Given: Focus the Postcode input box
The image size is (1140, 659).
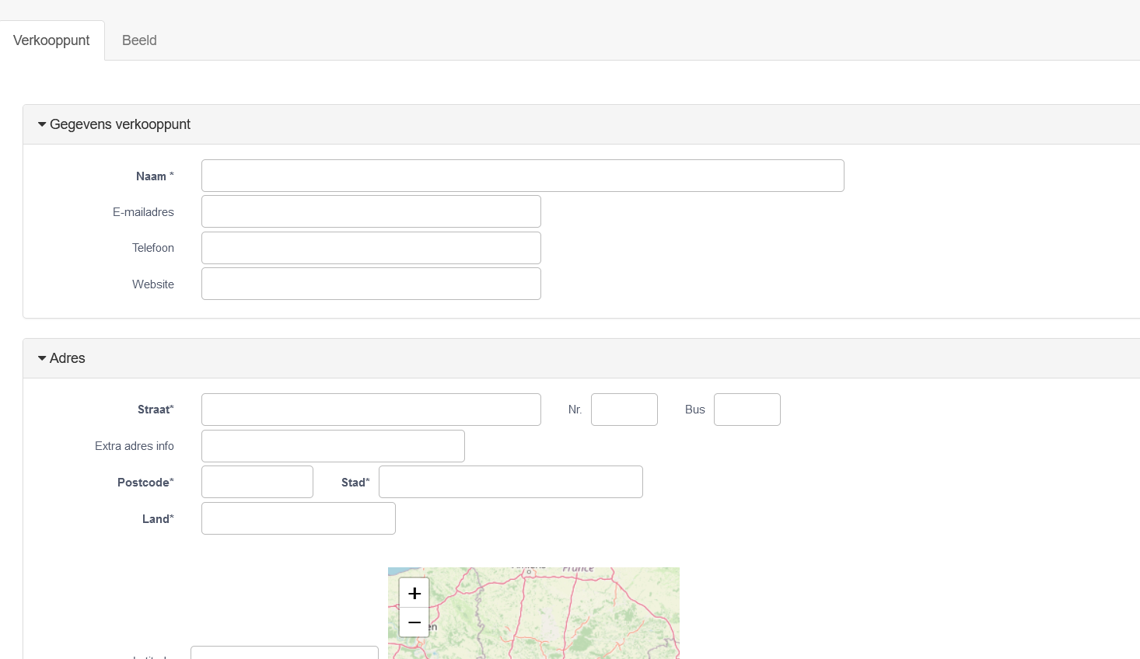Looking at the screenshot, I should tap(257, 482).
